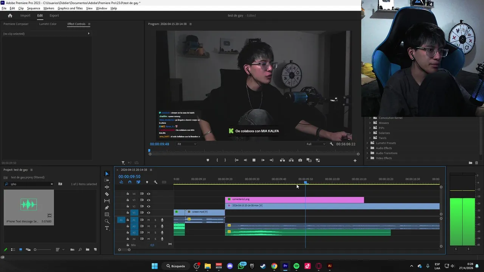Adjust the Project panel thumbnail size slider

pyautogui.click(x=42, y=250)
